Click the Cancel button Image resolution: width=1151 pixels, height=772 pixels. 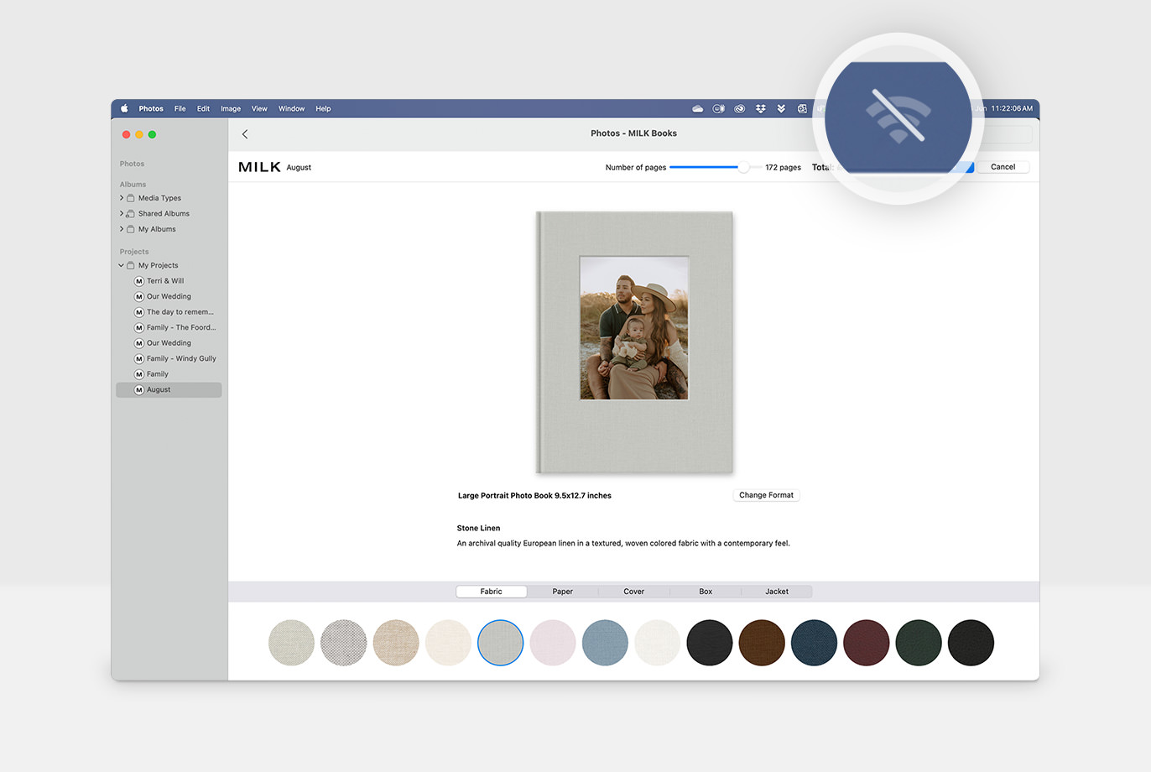point(1003,167)
